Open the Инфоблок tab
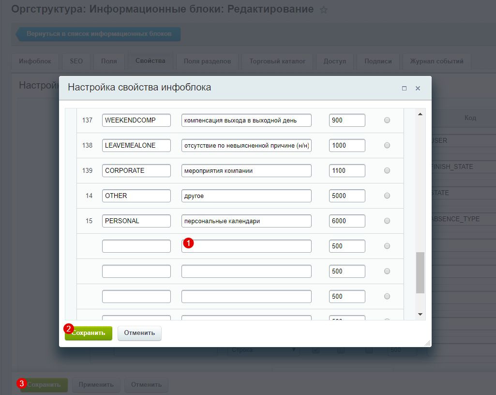 35,61
